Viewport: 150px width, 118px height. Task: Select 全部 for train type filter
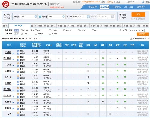click(x=17, y=30)
